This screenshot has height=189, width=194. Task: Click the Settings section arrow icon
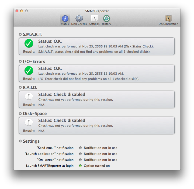pos(20,141)
